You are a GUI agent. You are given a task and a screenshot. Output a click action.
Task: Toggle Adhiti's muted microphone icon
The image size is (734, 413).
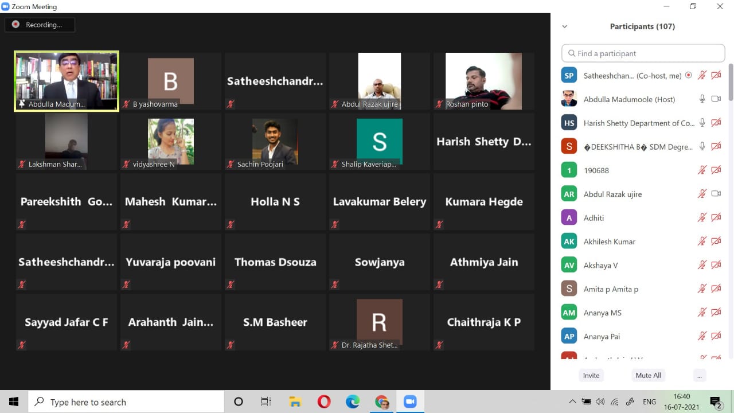[x=702, y=217]
